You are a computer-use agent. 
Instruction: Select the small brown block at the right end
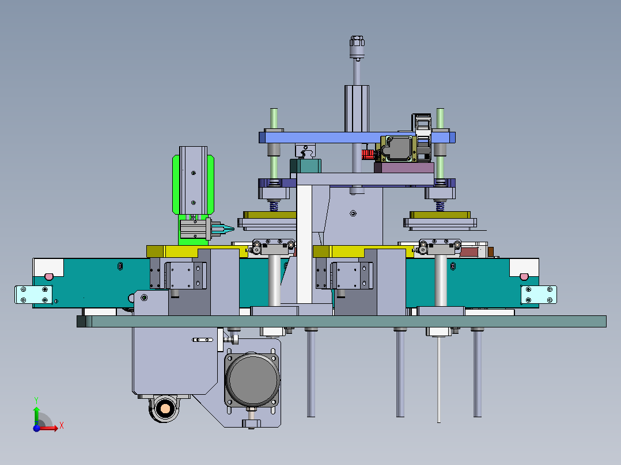pos(490,251)
